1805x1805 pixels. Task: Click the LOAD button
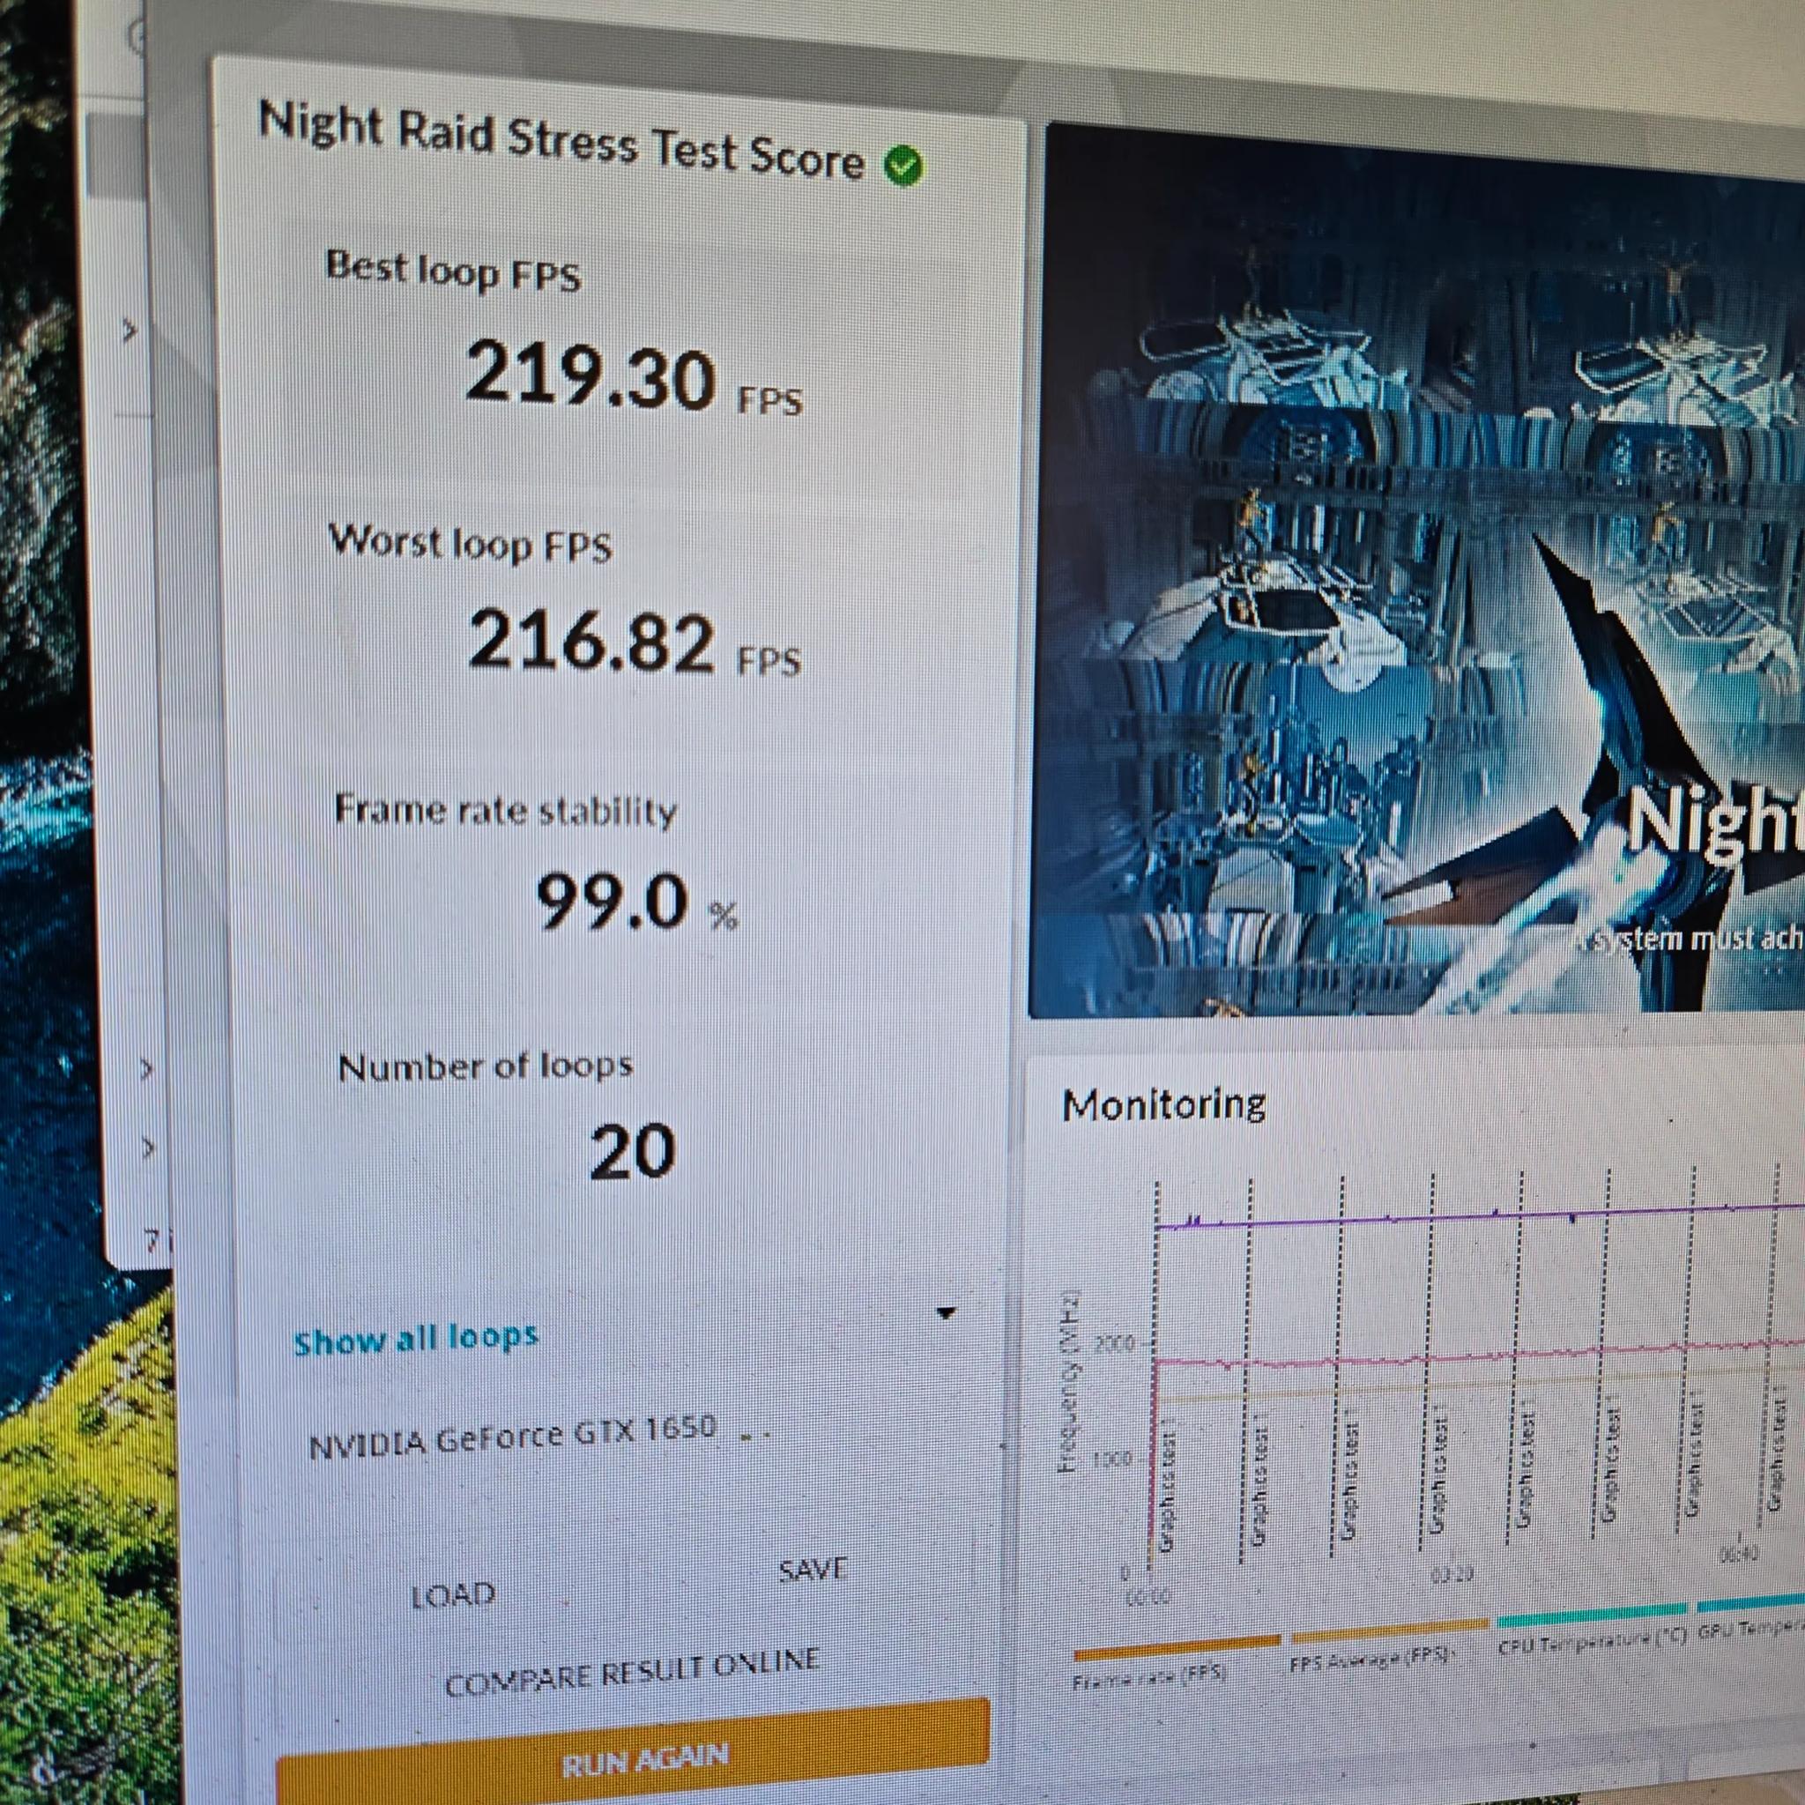coord(454,1593)
